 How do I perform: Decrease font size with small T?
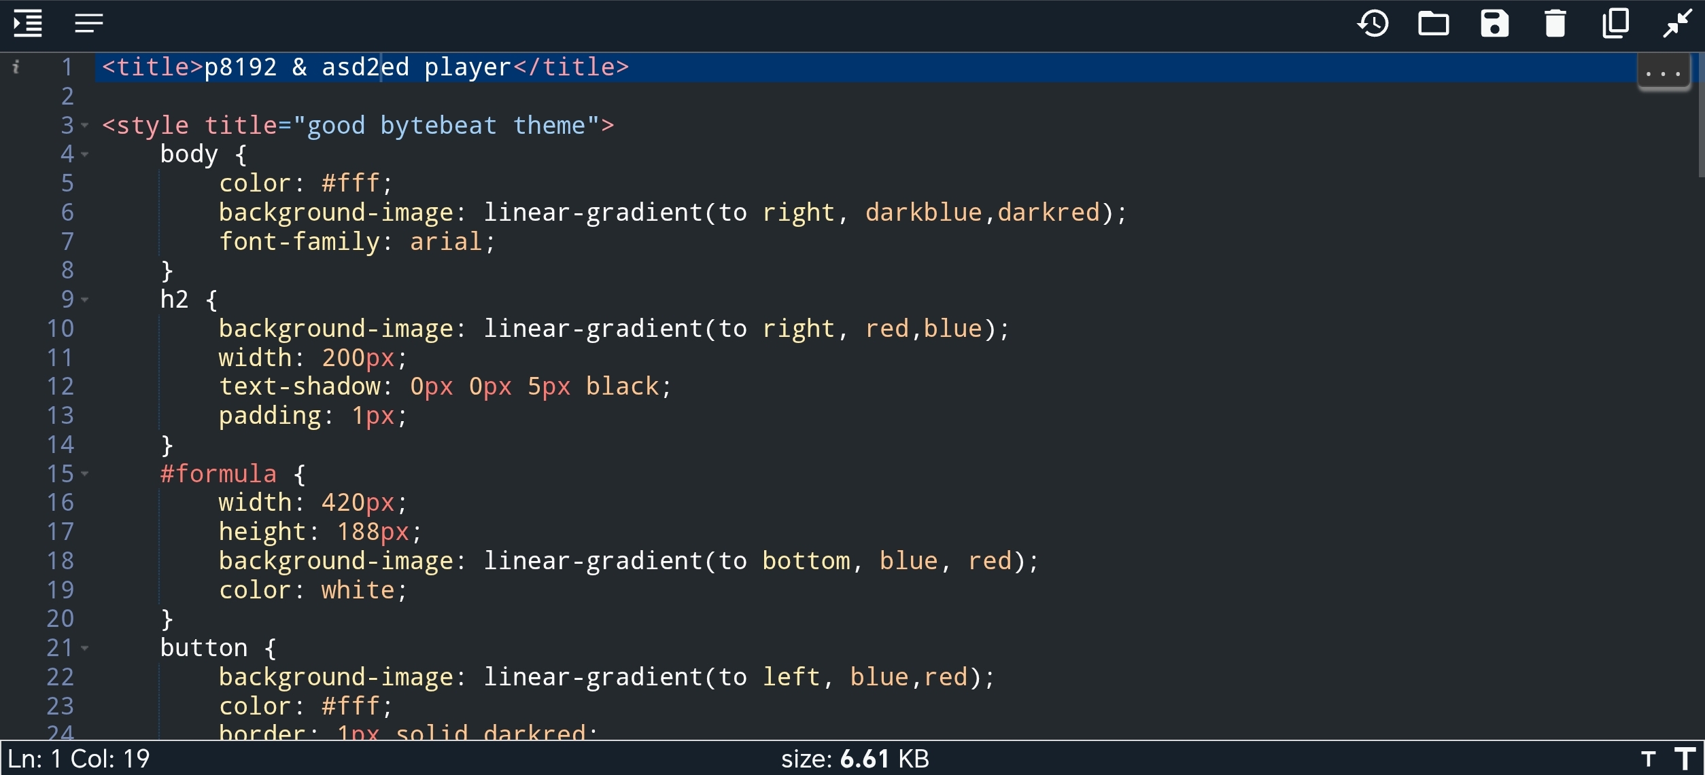pyautogui.click(x=1648, y=759)
